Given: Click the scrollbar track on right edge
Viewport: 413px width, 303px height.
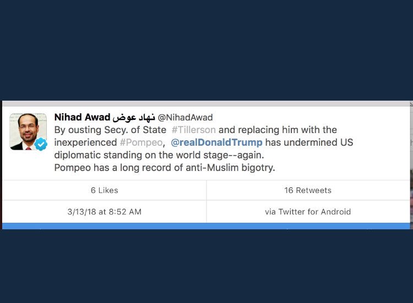Looking at the screenshot, I should click(x=411, y=165).
